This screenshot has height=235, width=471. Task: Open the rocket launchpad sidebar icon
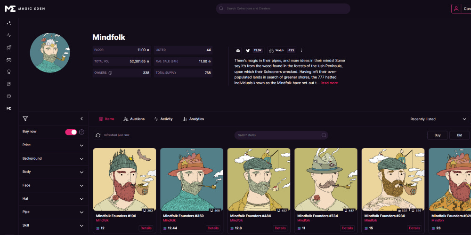click(x=8, y=47)
